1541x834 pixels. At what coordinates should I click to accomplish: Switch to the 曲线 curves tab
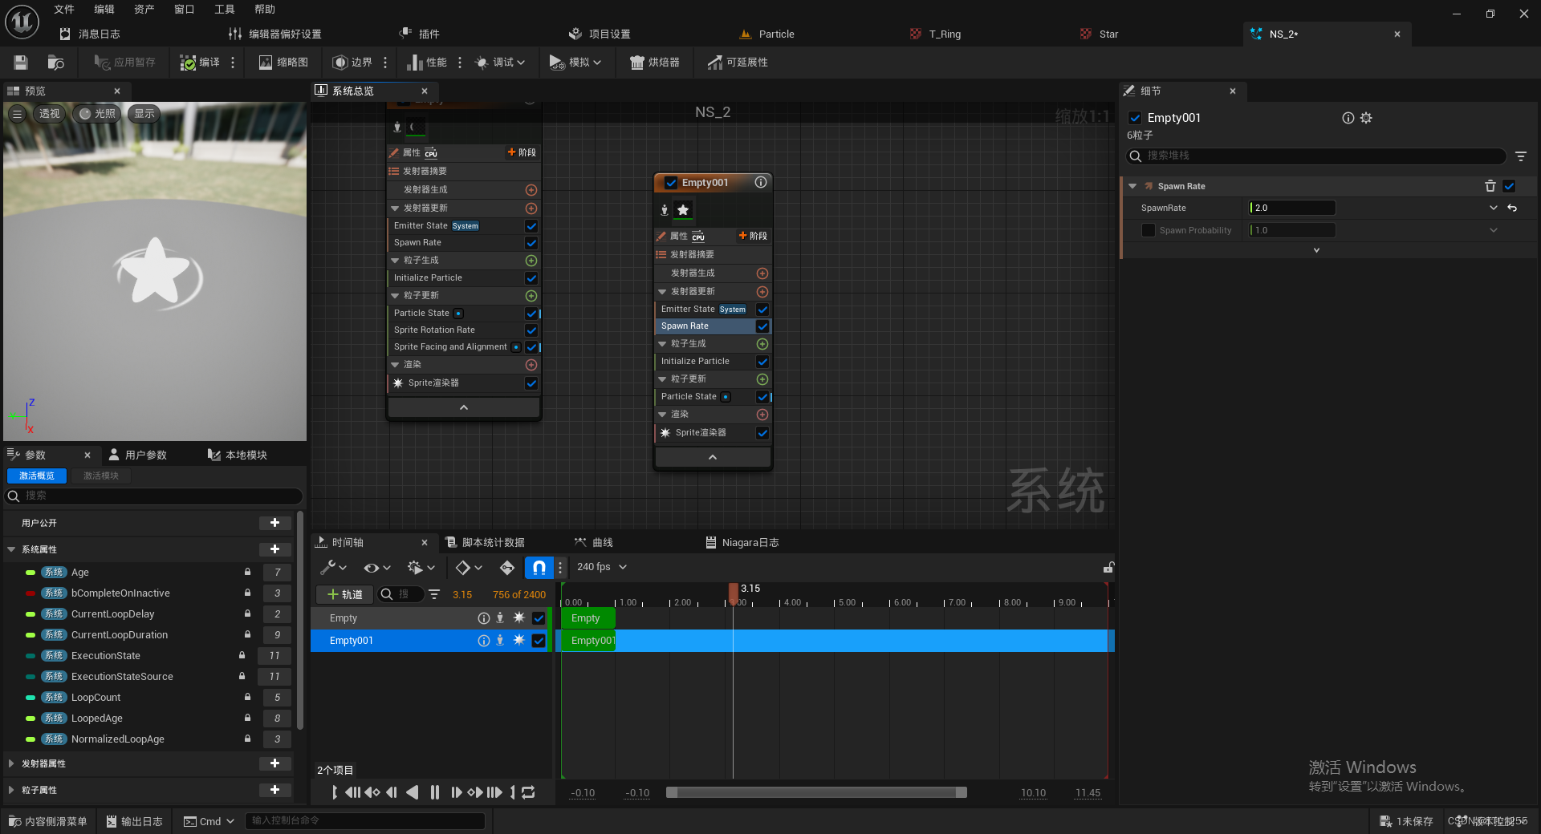(x=594, y=543)
